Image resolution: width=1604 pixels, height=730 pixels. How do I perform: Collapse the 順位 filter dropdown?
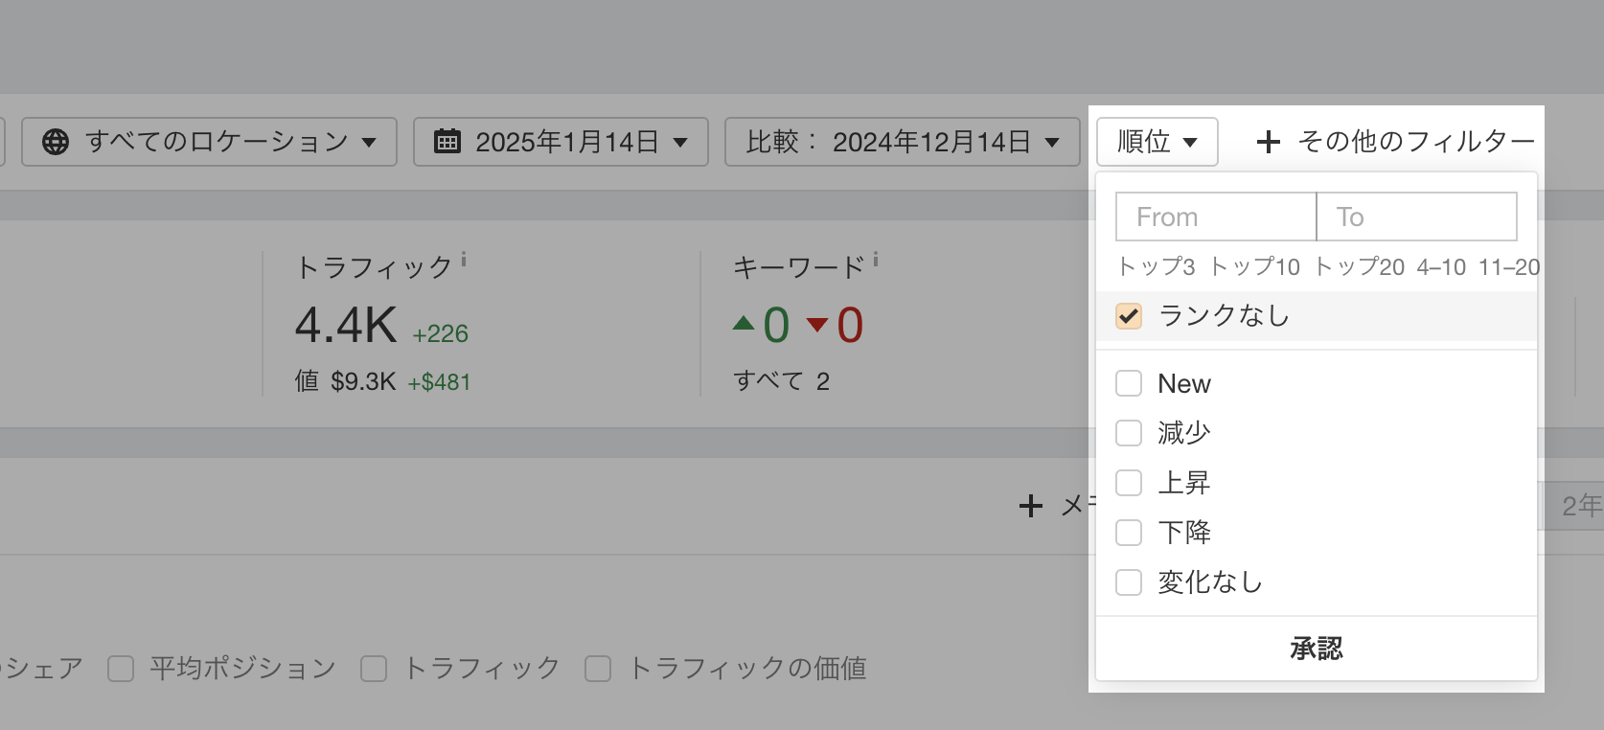coord(1157,142)
